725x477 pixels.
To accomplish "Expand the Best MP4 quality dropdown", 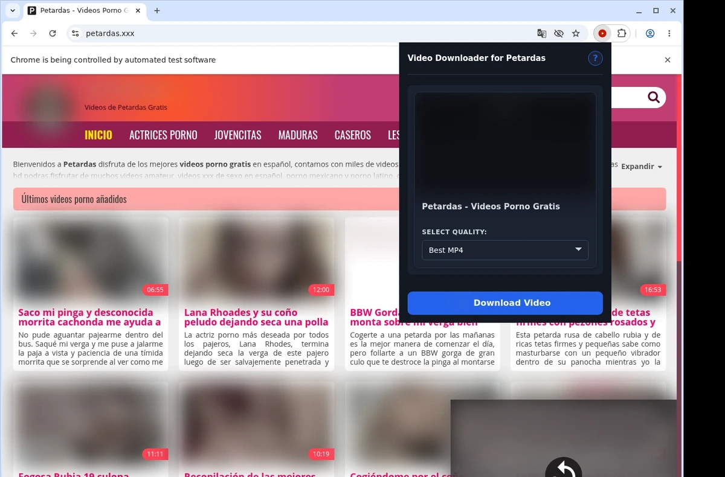I will pyautogui.click(x=505, y=250).
